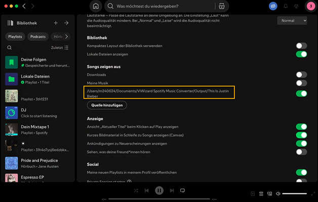
Task: Toggle Ankündigungen zu Neuerscheinungen switch
Action: click(301, 143)
